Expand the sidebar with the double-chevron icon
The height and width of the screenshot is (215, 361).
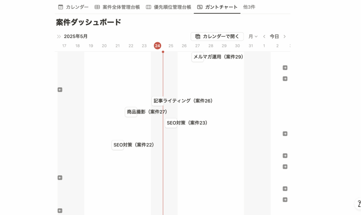coord(59,36)
